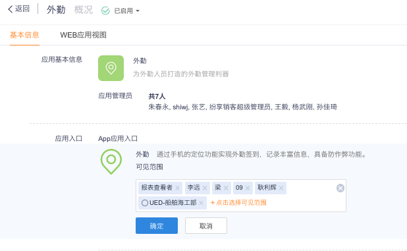Remove the UED-船舶海工部 tag
Viewport: 407px width, 251px height.
point(201,203)
